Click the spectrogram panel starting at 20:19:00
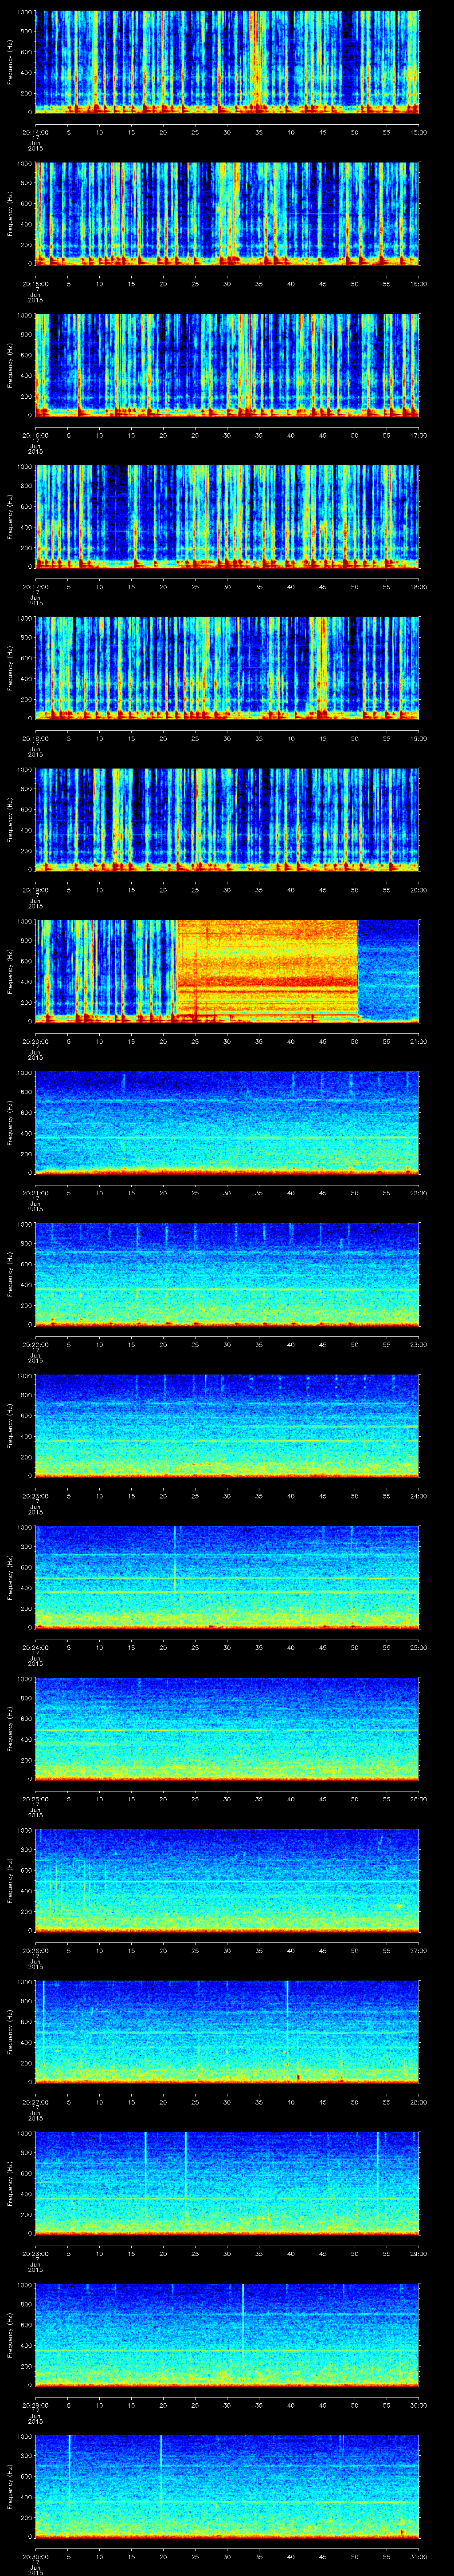This screenshot has width=454, height=2576. coord(227,820)
